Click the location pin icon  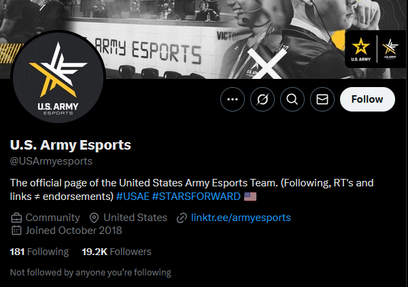(x=94, y=218)
